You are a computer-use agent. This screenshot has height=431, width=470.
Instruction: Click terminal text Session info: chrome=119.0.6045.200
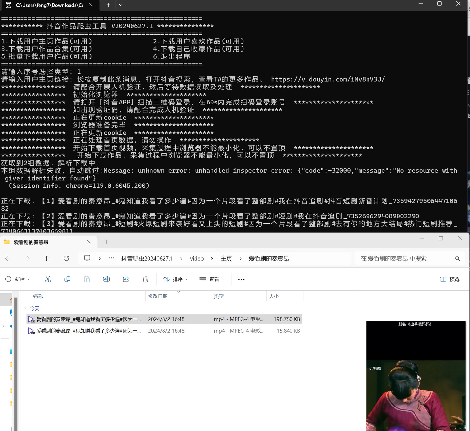[x=79, y=186]
